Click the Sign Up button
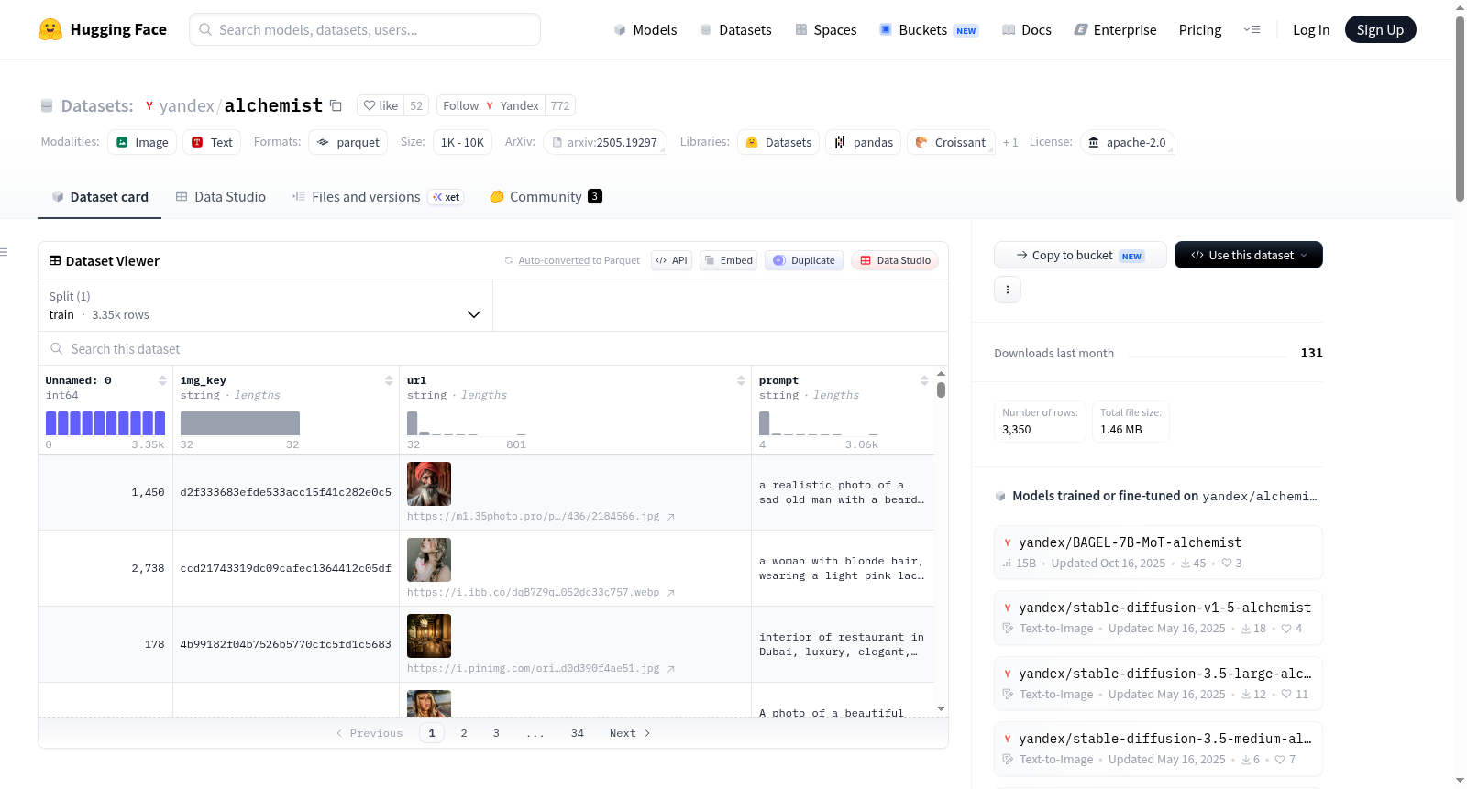Screen dimensions: 1467x789 coord(1380,29)
